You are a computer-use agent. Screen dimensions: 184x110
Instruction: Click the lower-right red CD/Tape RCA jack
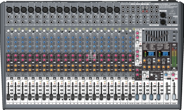(147, 11)
